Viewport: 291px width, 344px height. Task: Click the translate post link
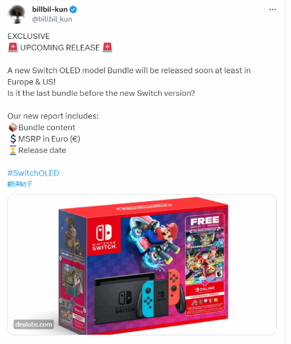pyautogui.click(x=20, y=184)
